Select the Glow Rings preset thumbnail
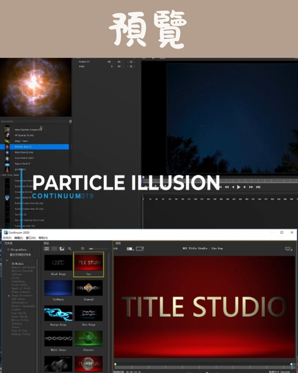 pos(89,313)
